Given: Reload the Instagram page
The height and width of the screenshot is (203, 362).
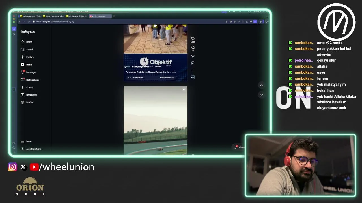Looking at the screenshot, I should click(x=29, y=22).
